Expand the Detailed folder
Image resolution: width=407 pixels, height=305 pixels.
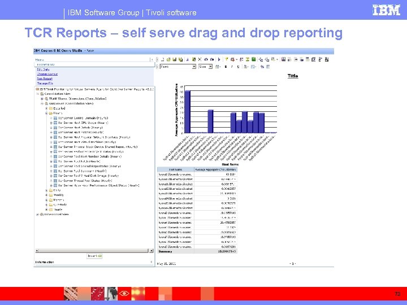click(46, 108)
